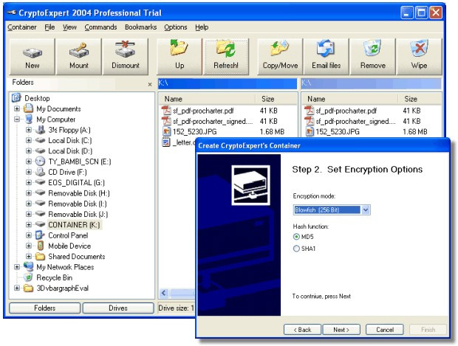Select the MD5 hash function
The width and height of the screenshot is (458, 346).
pos(296,237)
